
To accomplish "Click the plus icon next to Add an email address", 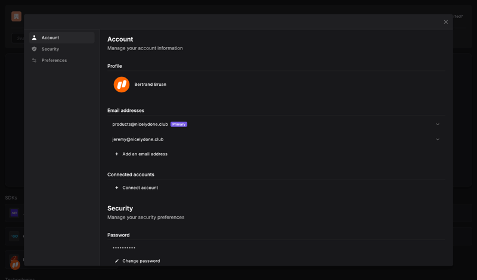I will click(x=116, y=154).
